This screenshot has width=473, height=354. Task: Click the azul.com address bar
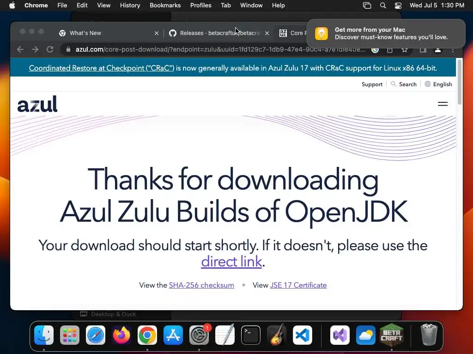click(220, 49)
